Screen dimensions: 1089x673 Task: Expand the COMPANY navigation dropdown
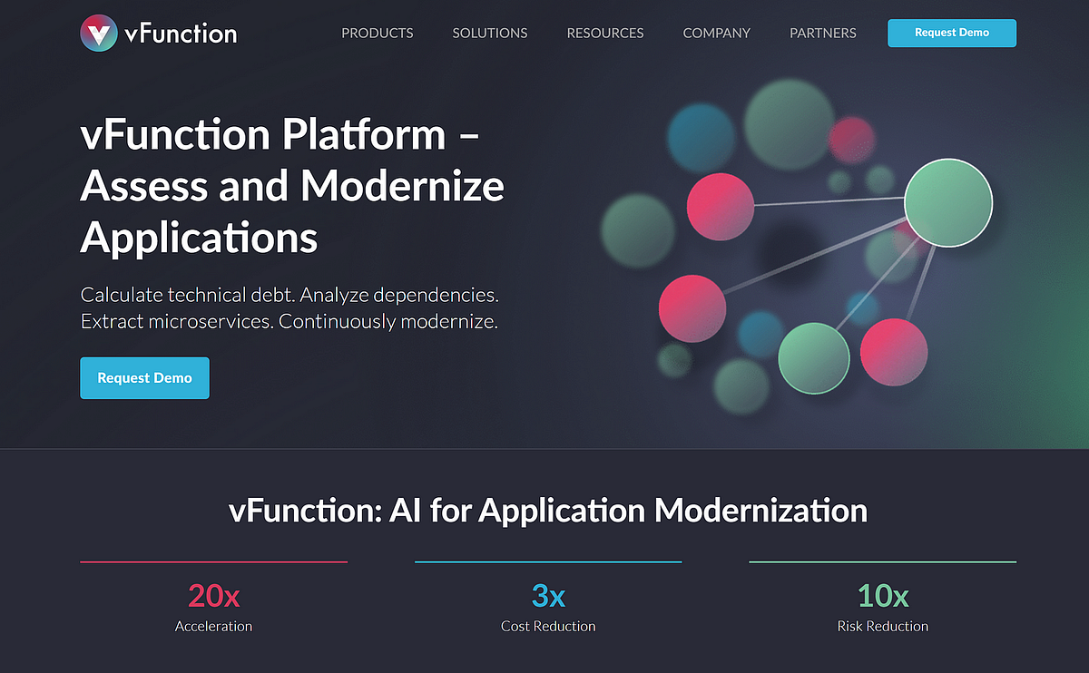coord(716,33)
